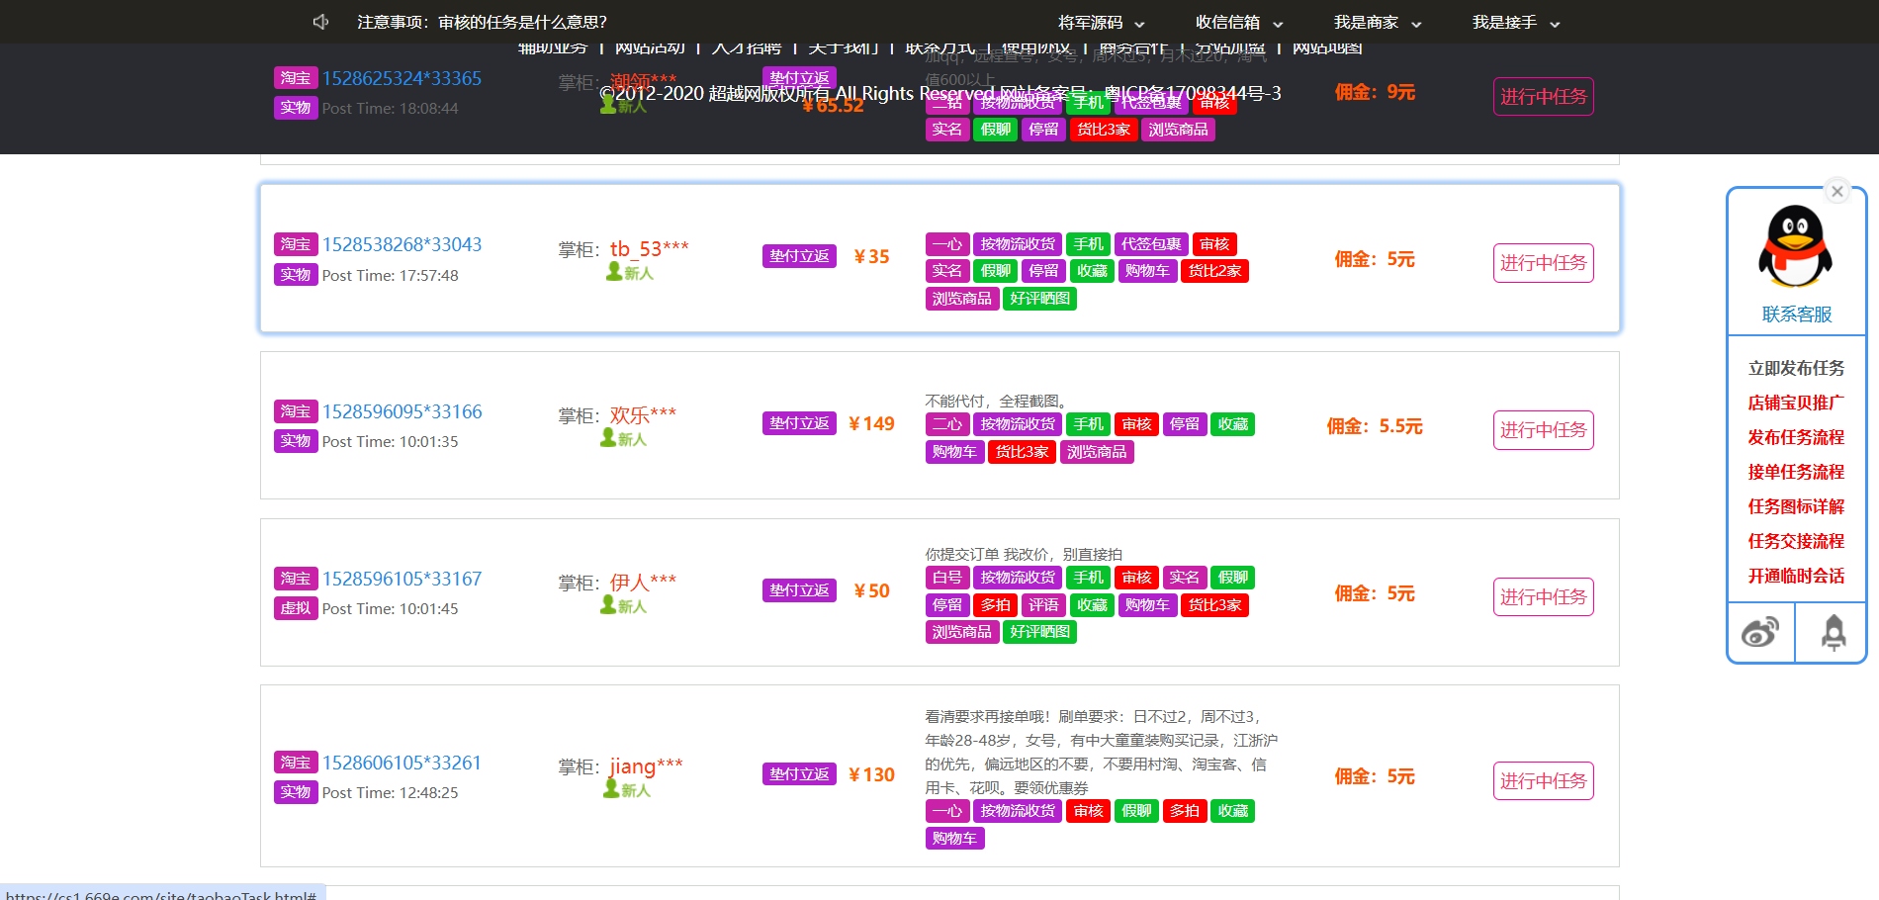
Task: Open task 1528596095*33166
Action: 402,411
